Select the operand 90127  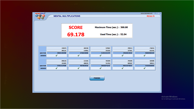(64, 51)
